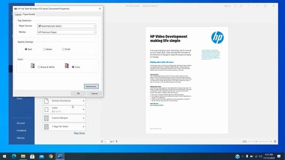The image size is (285, 160).
Task: Click the 55% zoom level text
Action: tap(244, 141)
